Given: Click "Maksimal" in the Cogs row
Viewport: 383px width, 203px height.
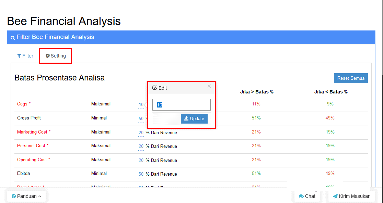Looking at the screenshot, I should click(101, 104).
